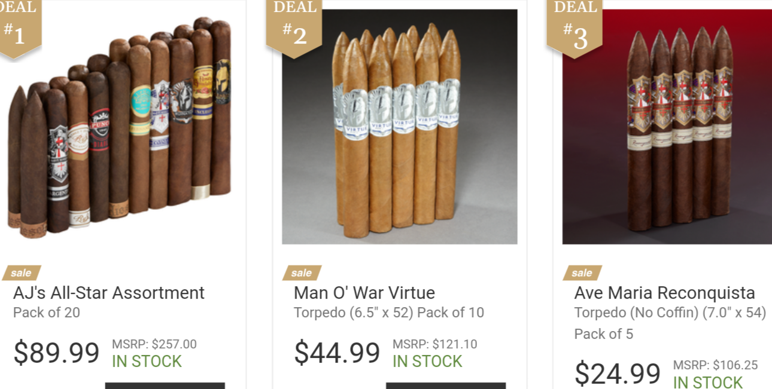Click 'Torpedo (6.5" x 52) Pack of 10' text

pos(389,313)
